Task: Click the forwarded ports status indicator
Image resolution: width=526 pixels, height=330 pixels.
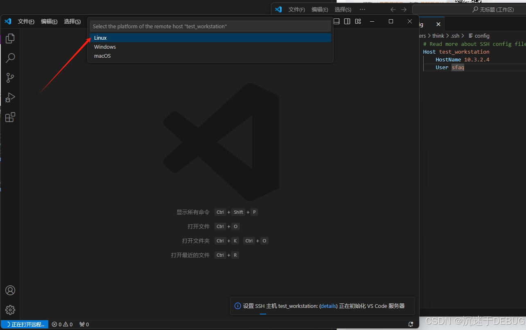Action: pyautogui.click(x=84, y=324)
